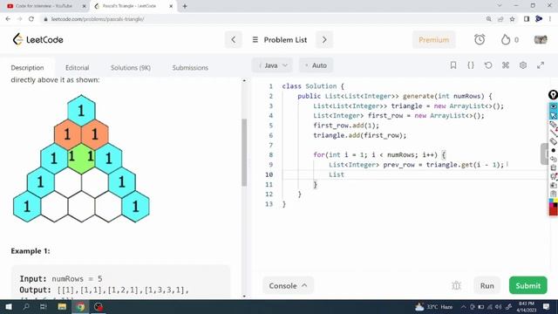Open the Description tab

click(x=27, y=68)
